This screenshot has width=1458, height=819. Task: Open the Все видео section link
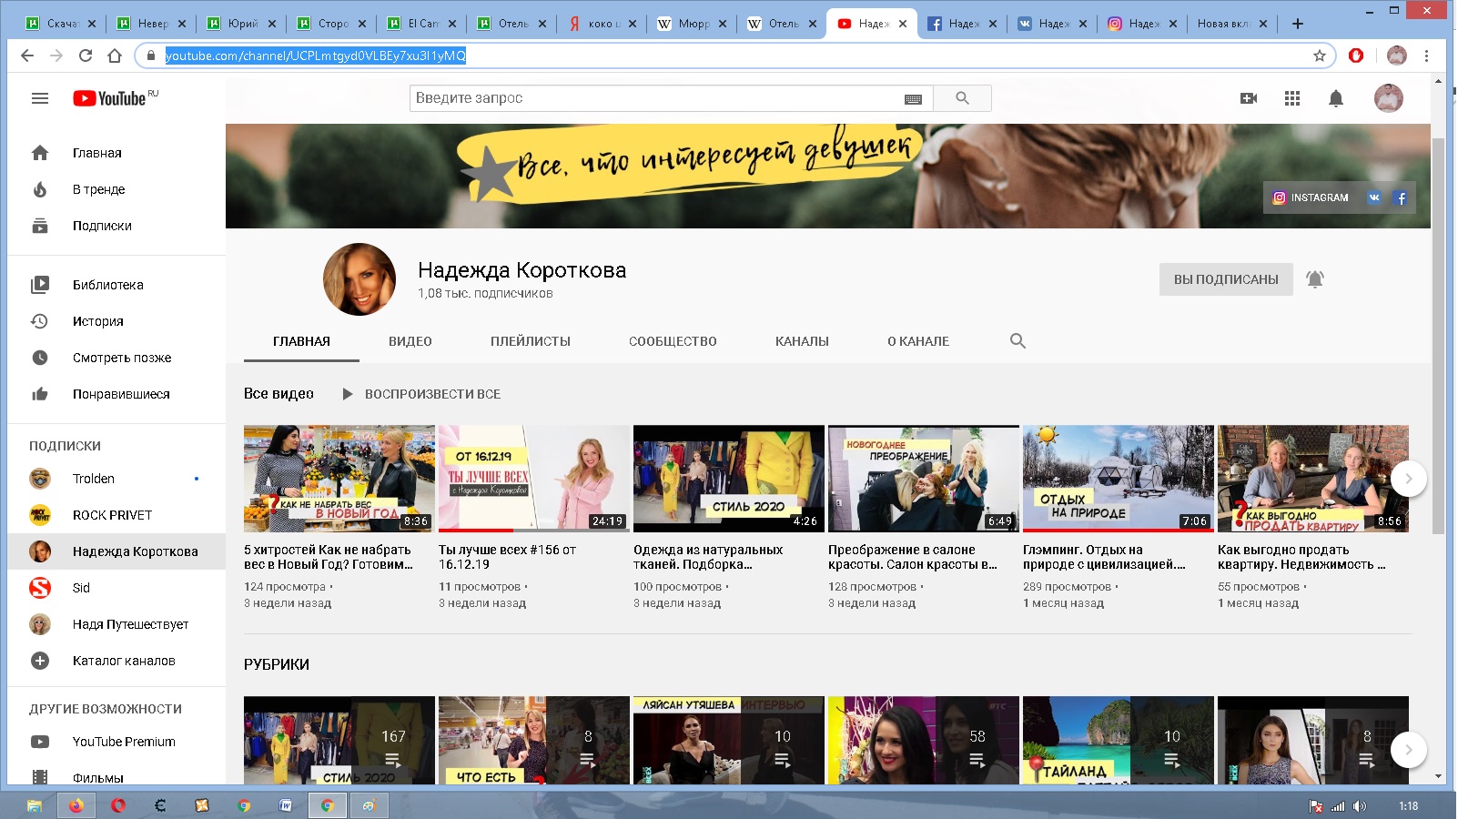pyautogui.click(x=278, y=394)
